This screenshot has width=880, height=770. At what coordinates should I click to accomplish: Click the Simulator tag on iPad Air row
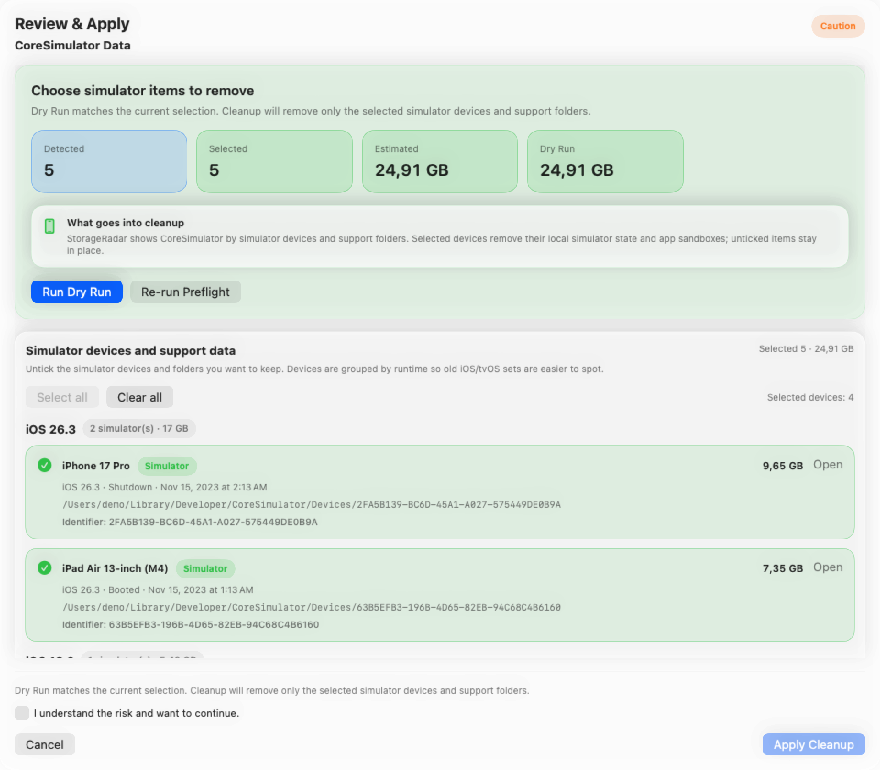coord(205,568)
